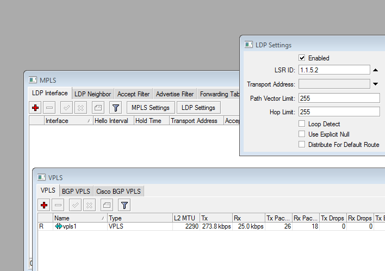Click the LSR ID input field
The image size is (385, 271).
click(334, 70)
